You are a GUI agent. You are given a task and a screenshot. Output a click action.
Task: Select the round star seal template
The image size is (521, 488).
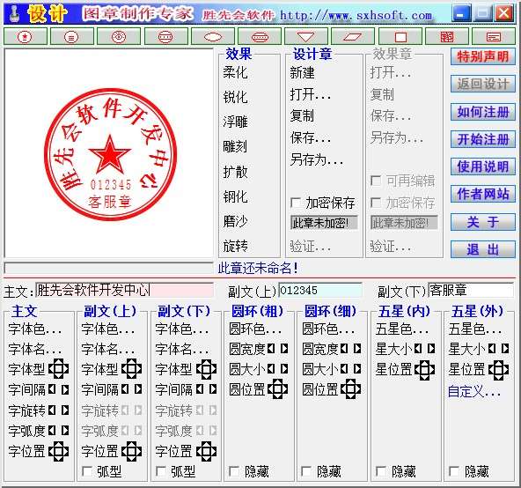(x=26, y=37)
